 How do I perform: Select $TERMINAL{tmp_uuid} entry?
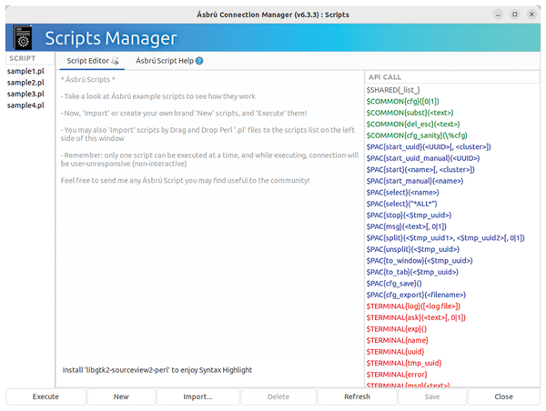point(404,363)
